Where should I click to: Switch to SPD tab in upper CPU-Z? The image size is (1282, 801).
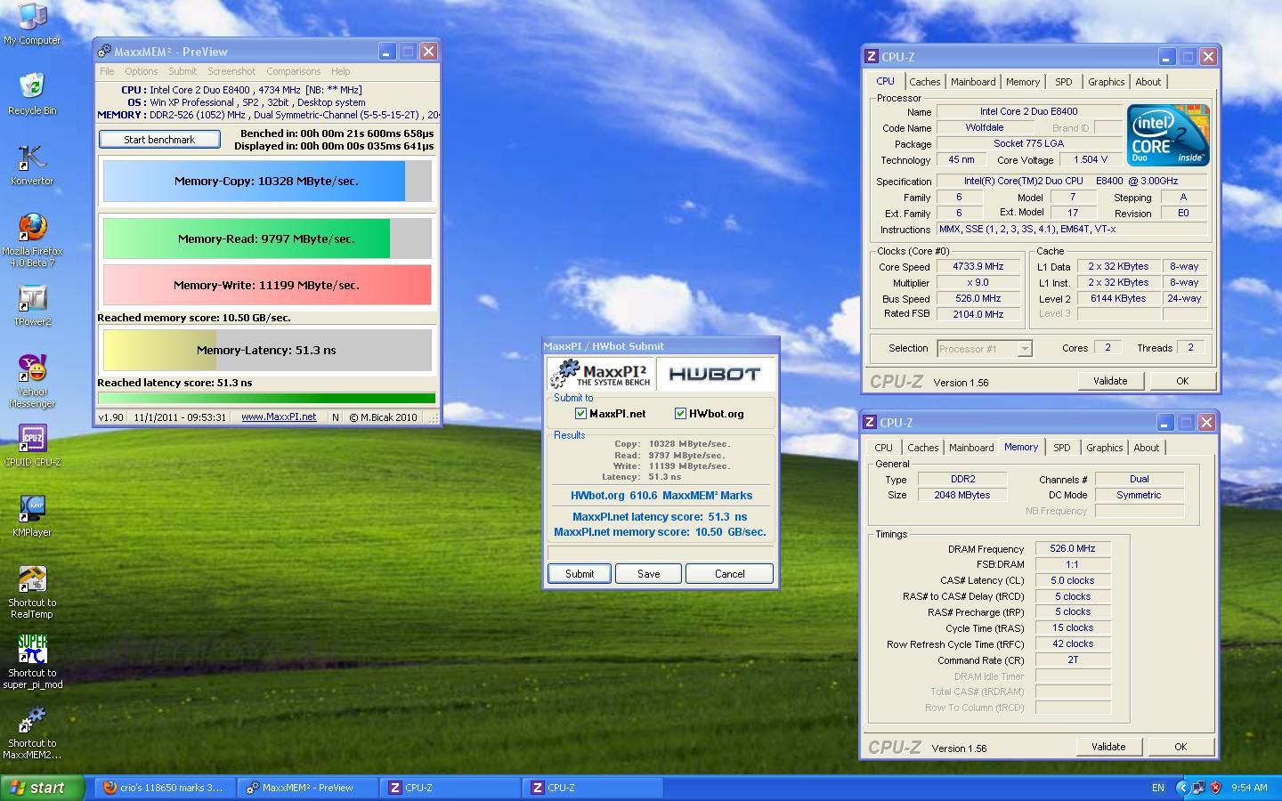pyautogui.click(x=1063, y=82)
